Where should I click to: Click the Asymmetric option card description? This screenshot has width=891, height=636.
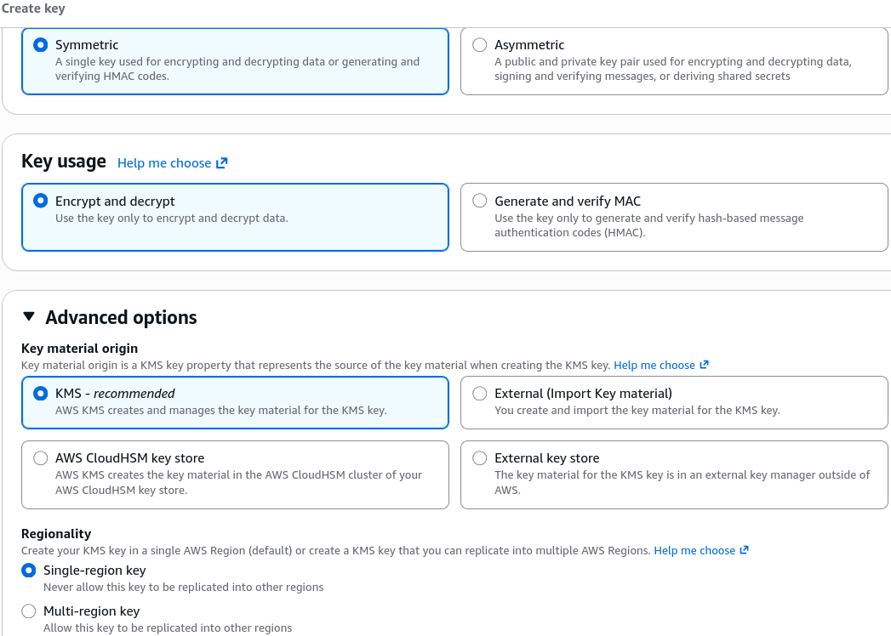pyautogui.click(x=673, y=69)
